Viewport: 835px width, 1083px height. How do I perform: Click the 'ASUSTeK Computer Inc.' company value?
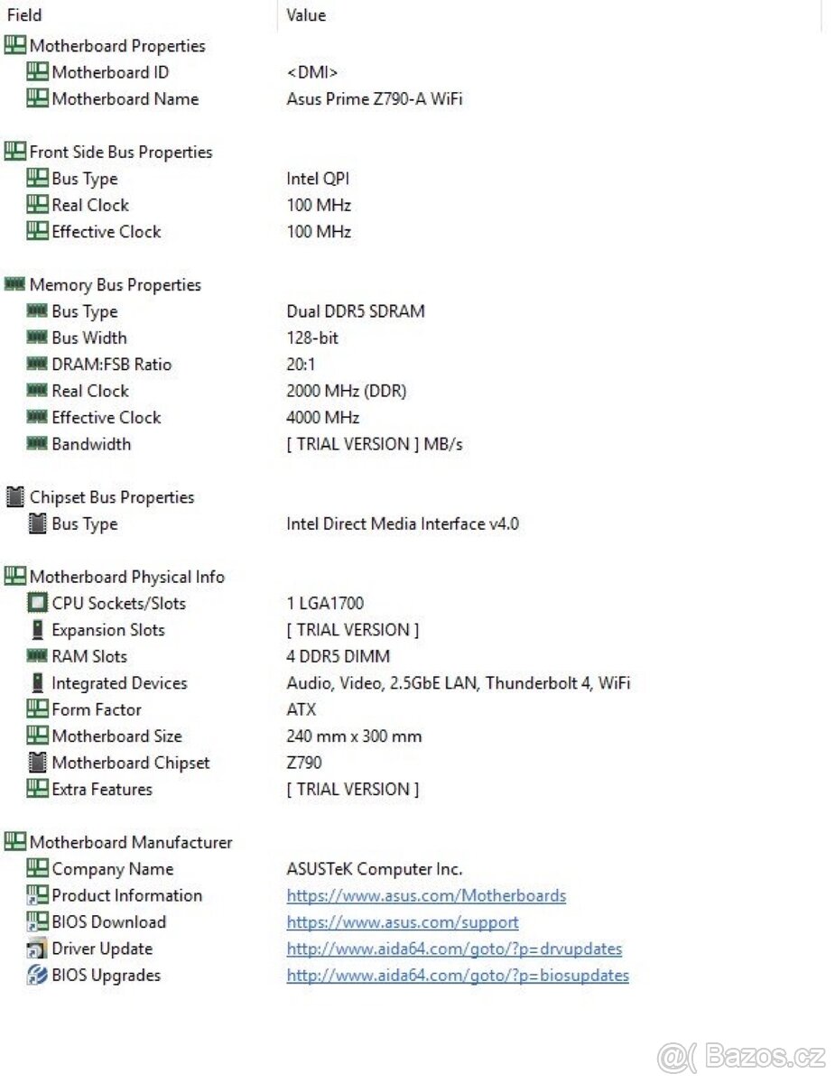[x=375, y=869]
